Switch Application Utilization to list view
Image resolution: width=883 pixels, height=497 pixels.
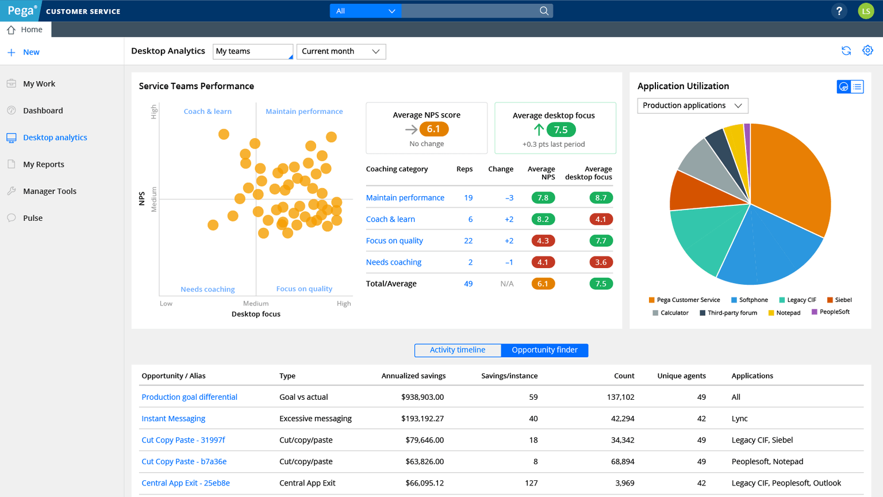[x=857, y=86]
